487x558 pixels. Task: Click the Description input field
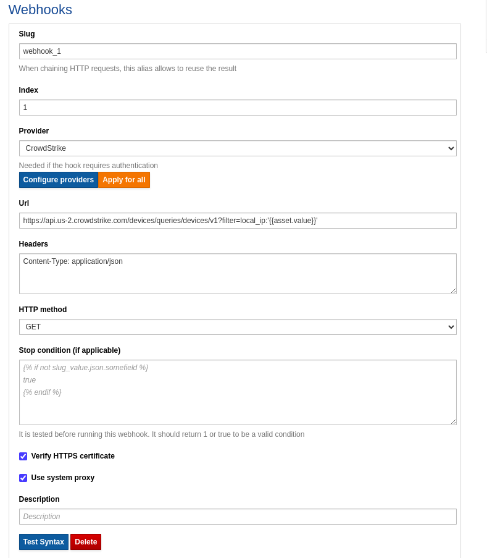(x=237, y=517)
